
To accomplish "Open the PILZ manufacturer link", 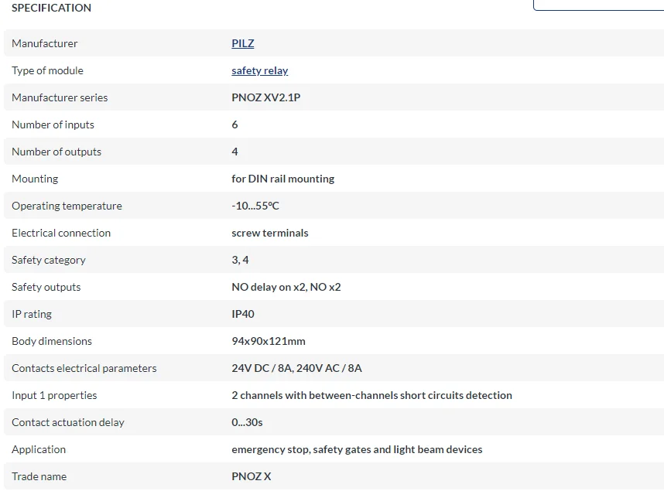I will click(242, 43).
